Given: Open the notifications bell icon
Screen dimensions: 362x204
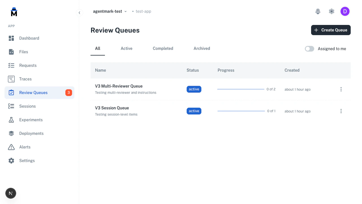Looking at the screenshot, I should tap(318, 11).
